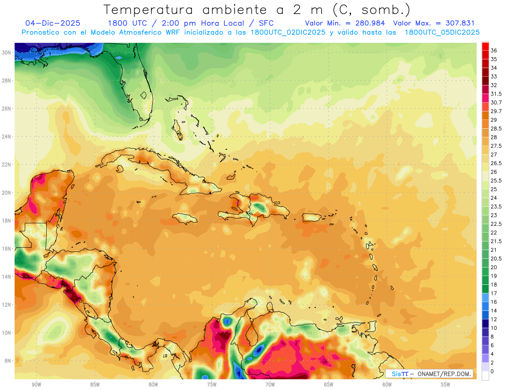Viewport: 505px width, 390px height.
Task: Select the '85W' longitude axis label
Action: [95, 385]
